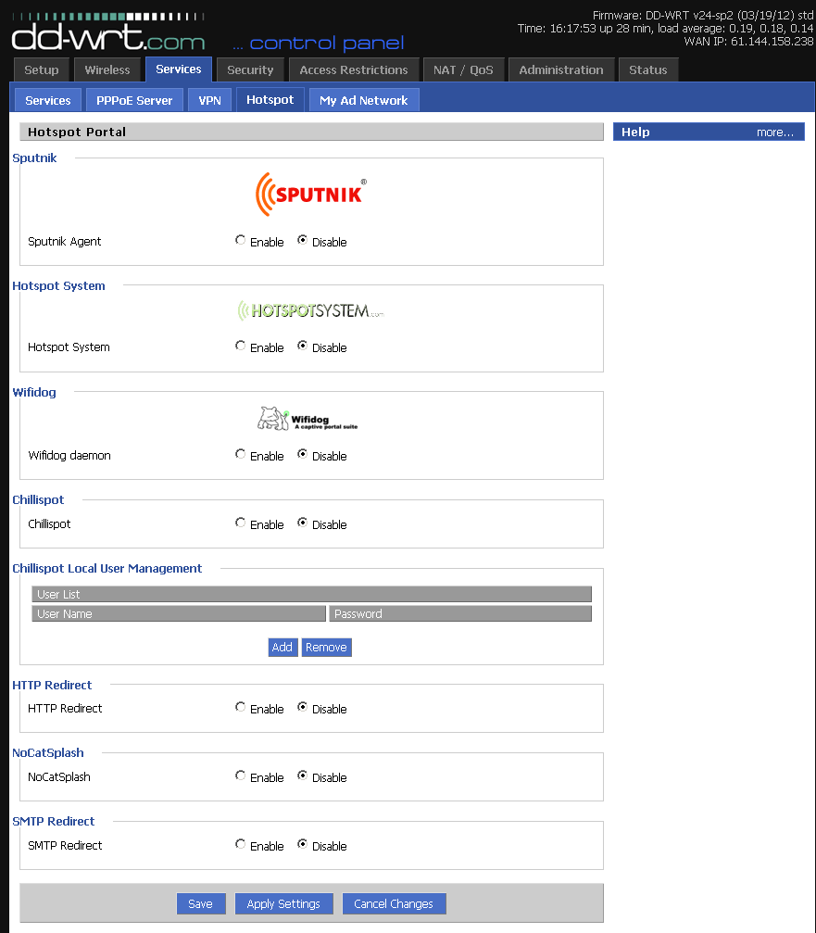Screen dimensions: 816x933
Task: Enable Hotspot System option
Action: [240, 346]
